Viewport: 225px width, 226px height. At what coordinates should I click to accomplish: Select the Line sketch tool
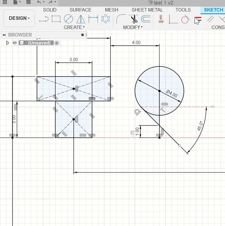(44, 19)
